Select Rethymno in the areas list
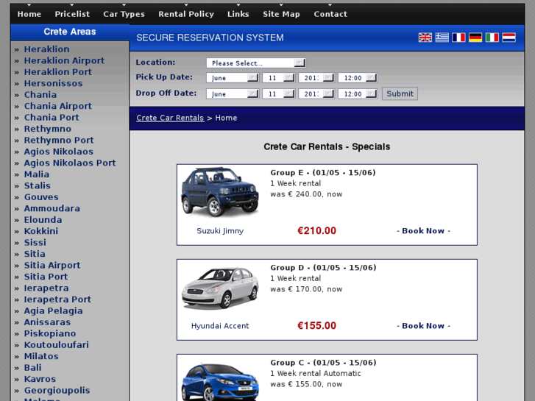 pyautogui.click(x=47, y=129)
